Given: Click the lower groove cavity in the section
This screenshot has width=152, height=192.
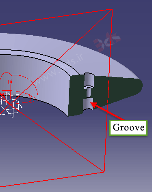Looking at the screenshot, I should (88, 104).
